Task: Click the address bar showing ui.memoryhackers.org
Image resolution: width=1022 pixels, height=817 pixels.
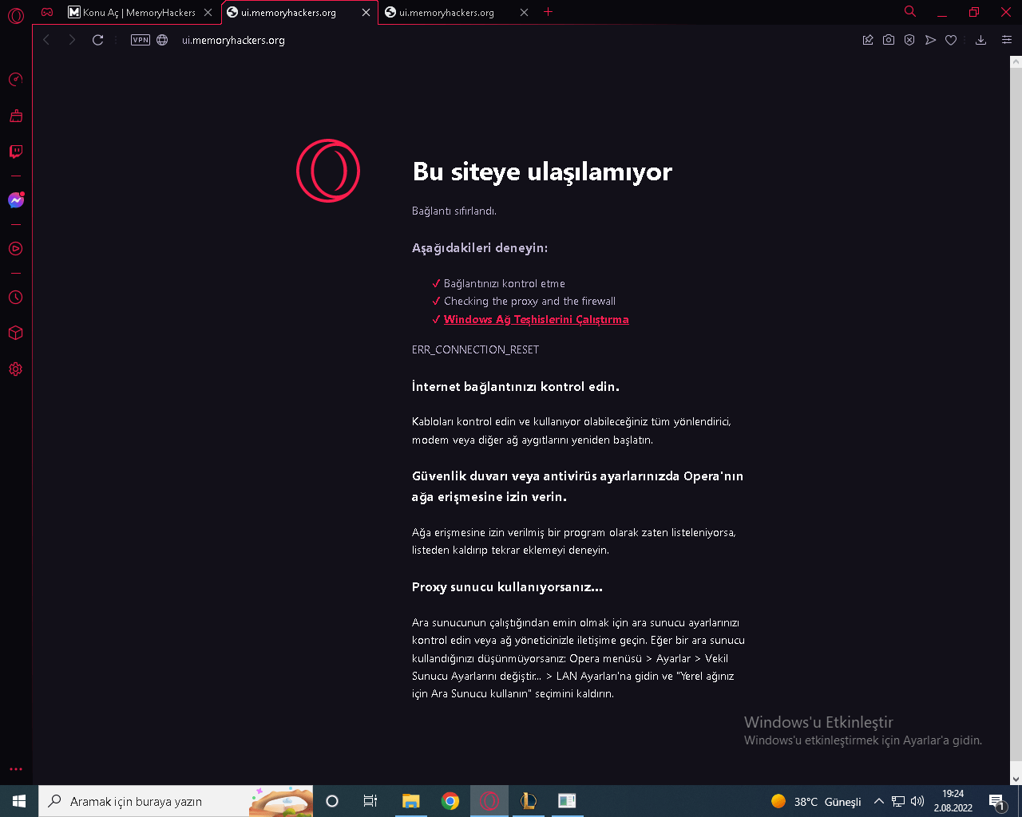Action: 511,40
